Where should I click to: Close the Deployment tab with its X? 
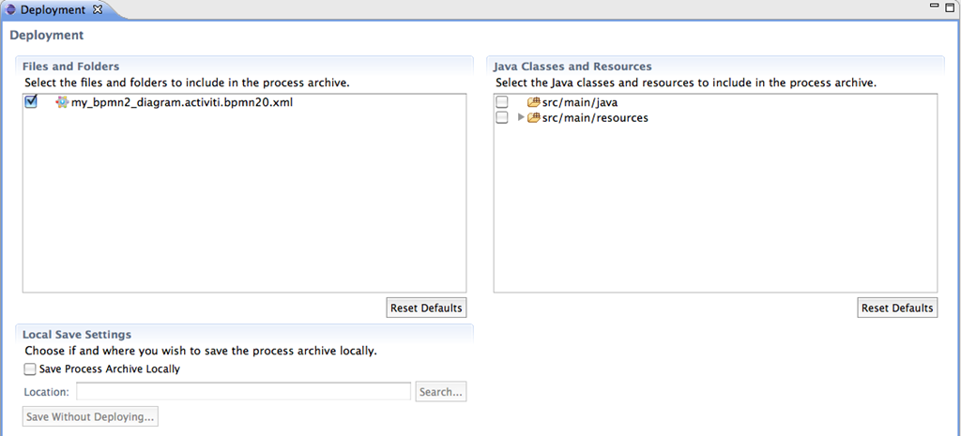97,9
